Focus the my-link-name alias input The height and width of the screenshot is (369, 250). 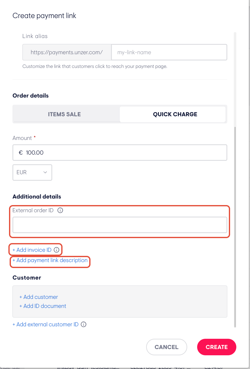coord(169,52)
